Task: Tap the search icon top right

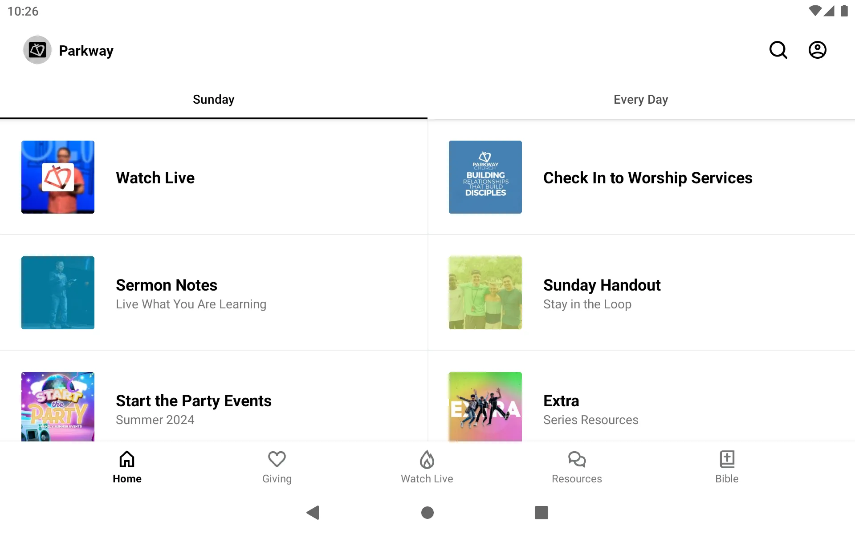Action: tap(779, 50)
